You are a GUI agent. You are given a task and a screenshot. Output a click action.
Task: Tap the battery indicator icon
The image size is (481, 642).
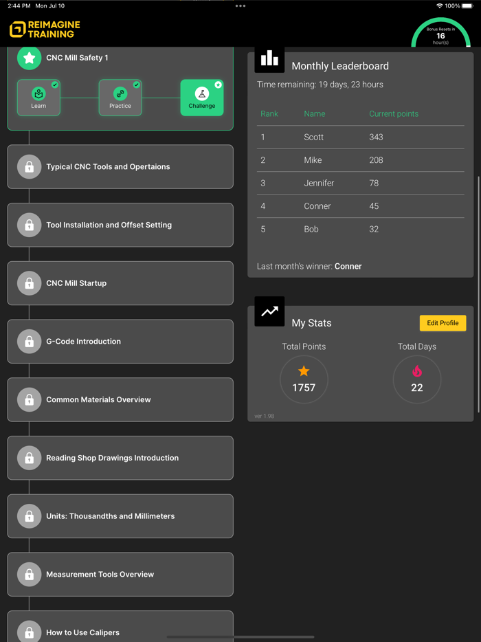(467, 5)
